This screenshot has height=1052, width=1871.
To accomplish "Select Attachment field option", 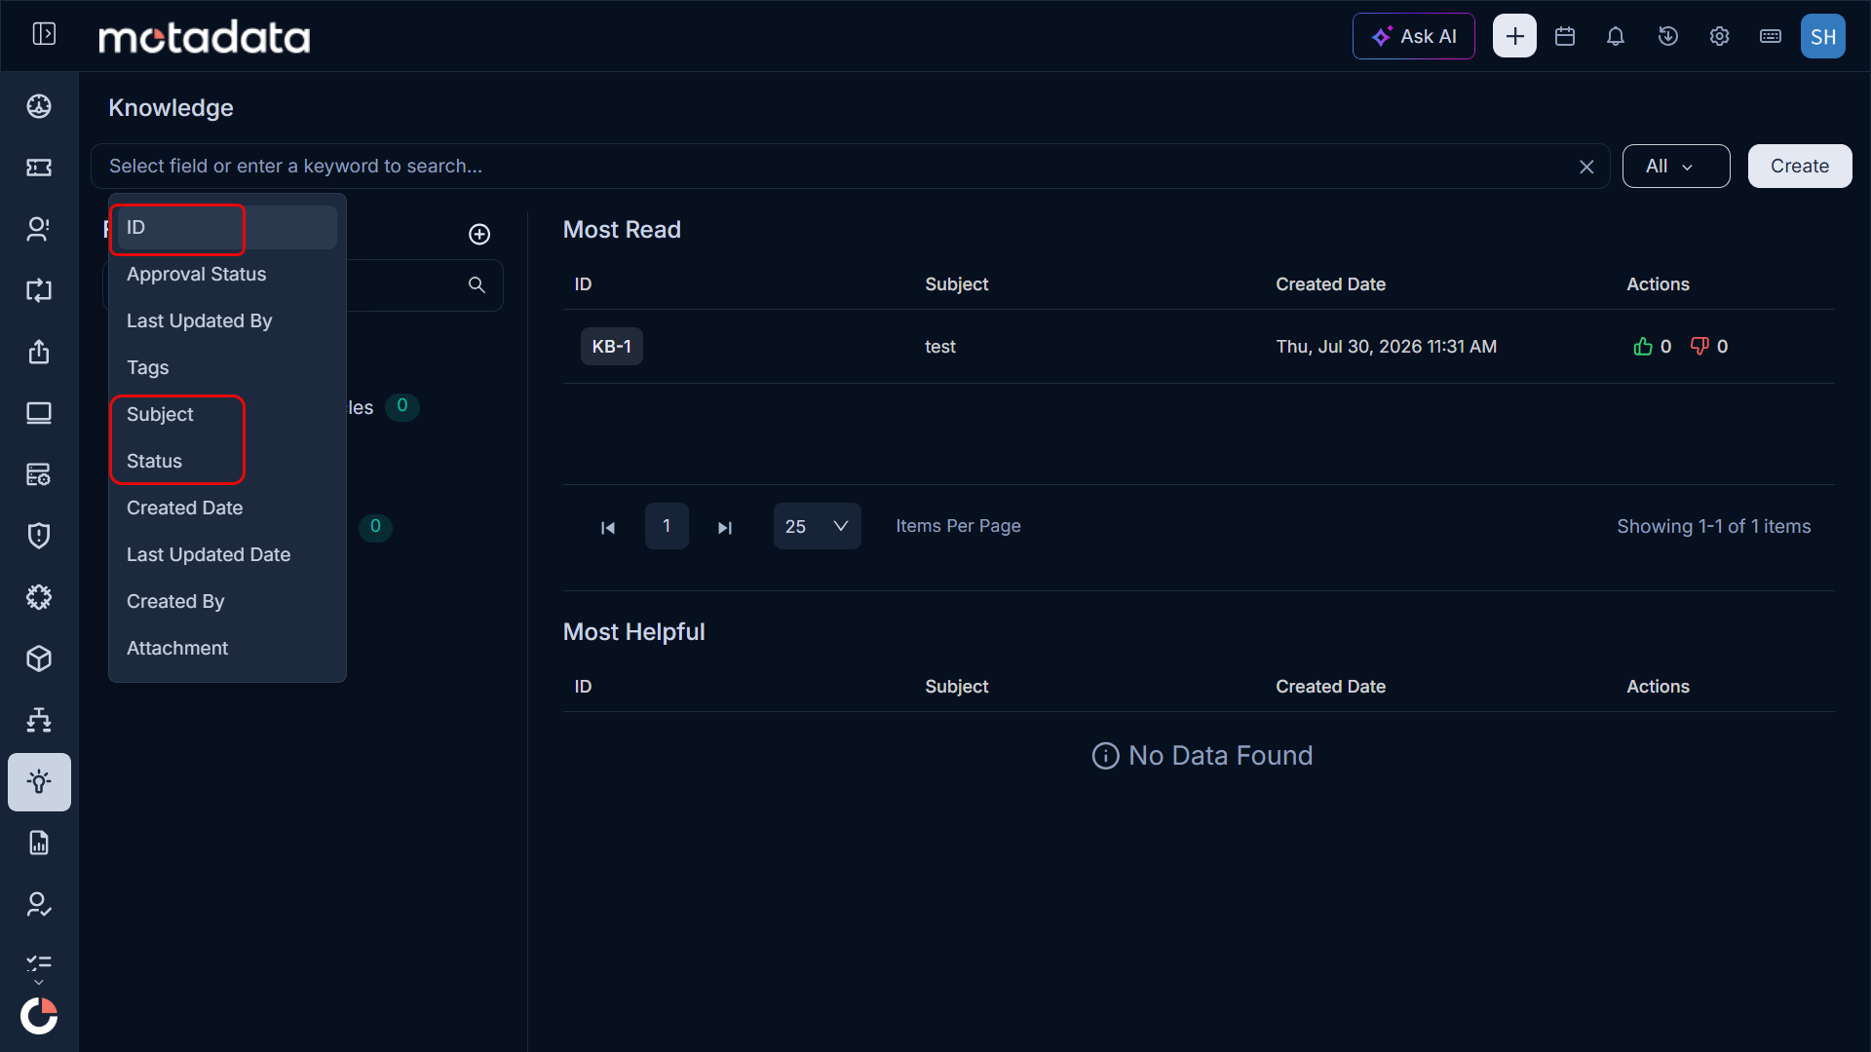I will (x=227, y=648).
